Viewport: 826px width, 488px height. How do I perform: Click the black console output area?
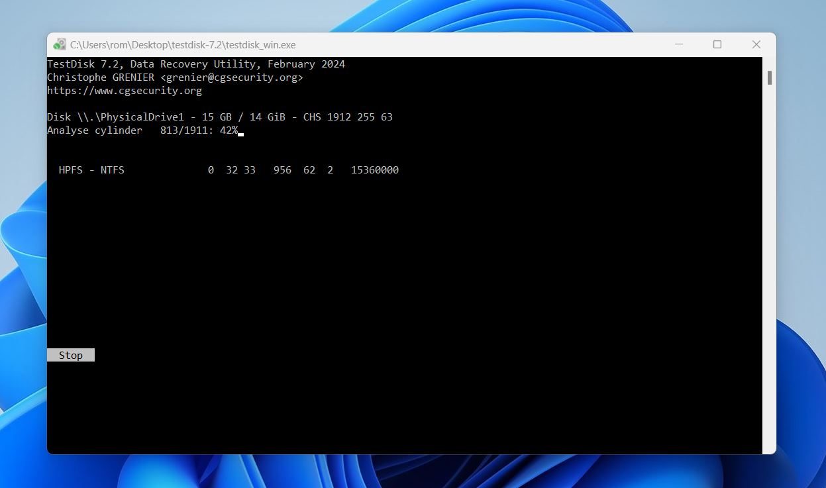point(397,265)
